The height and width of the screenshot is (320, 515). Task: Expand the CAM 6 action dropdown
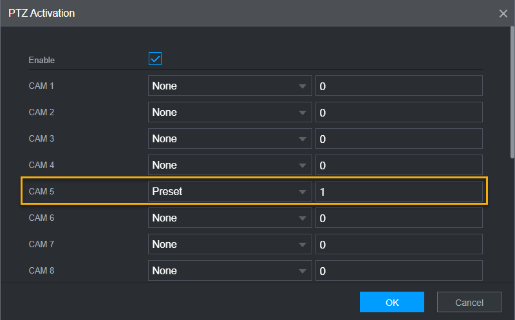pyautogui.click(x=230, y=218)
